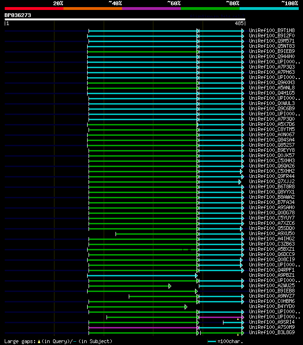Click hit label UniRef100_C5XHH3

coord(272,160)
